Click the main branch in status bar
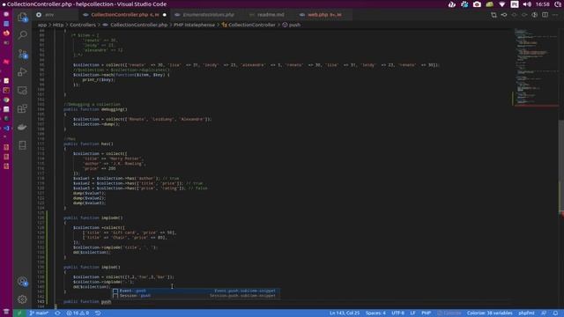Screen dimensions: 564x317 pyautogui.click(x=39, y=313)
